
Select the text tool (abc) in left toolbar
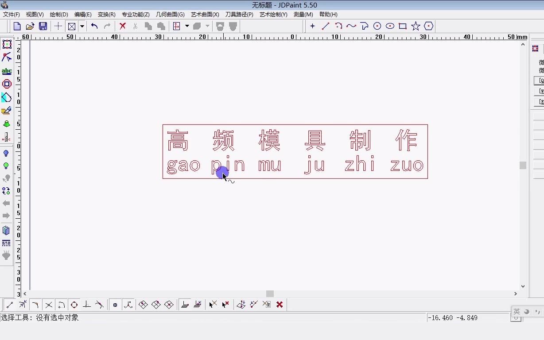[7, 71]
